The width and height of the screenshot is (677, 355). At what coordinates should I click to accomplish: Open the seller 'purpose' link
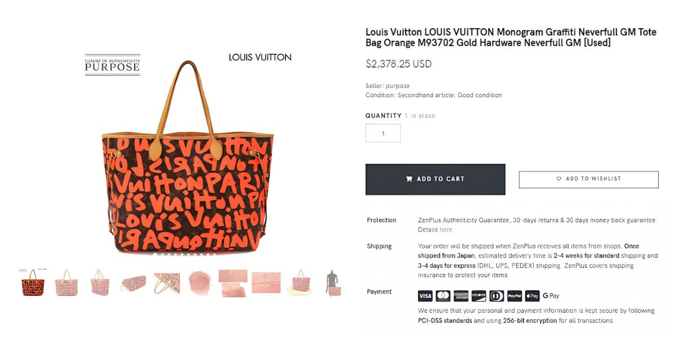tap(398, 86)
